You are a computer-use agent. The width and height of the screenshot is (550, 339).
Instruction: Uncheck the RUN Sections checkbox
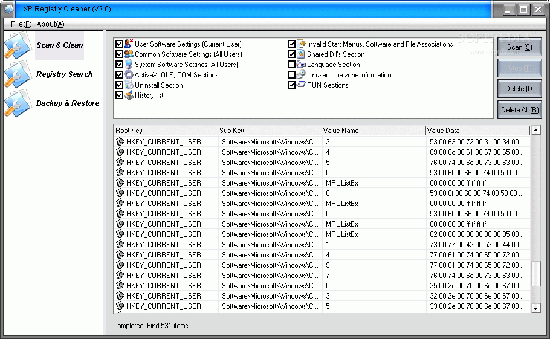pos(291,85)
